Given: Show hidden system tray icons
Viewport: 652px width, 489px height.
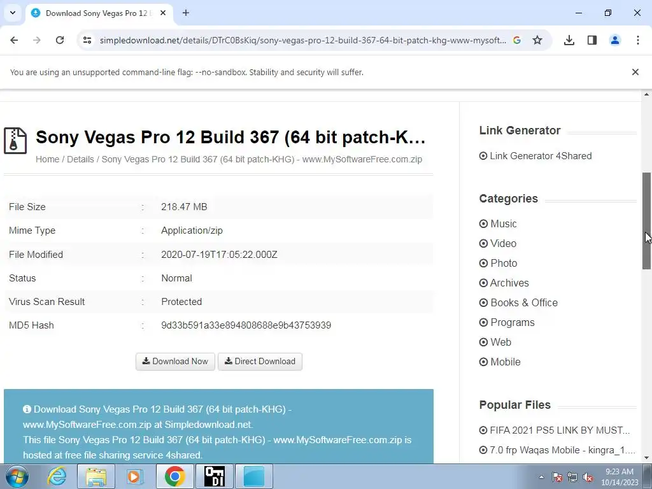Looking at the screenshot, I should coord(541,477).
